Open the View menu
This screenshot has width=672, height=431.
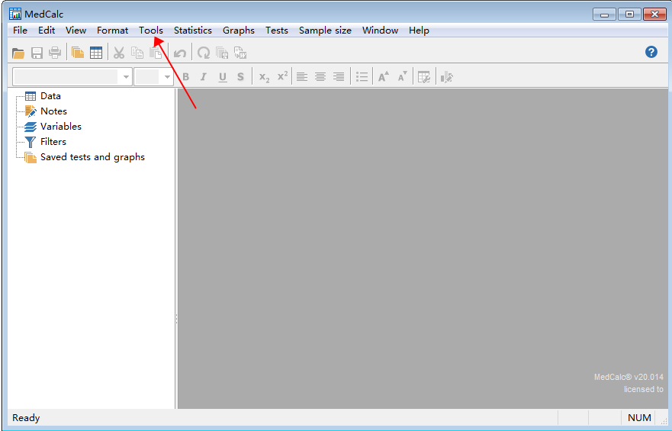pyautogui.click(x=76, y=31)
